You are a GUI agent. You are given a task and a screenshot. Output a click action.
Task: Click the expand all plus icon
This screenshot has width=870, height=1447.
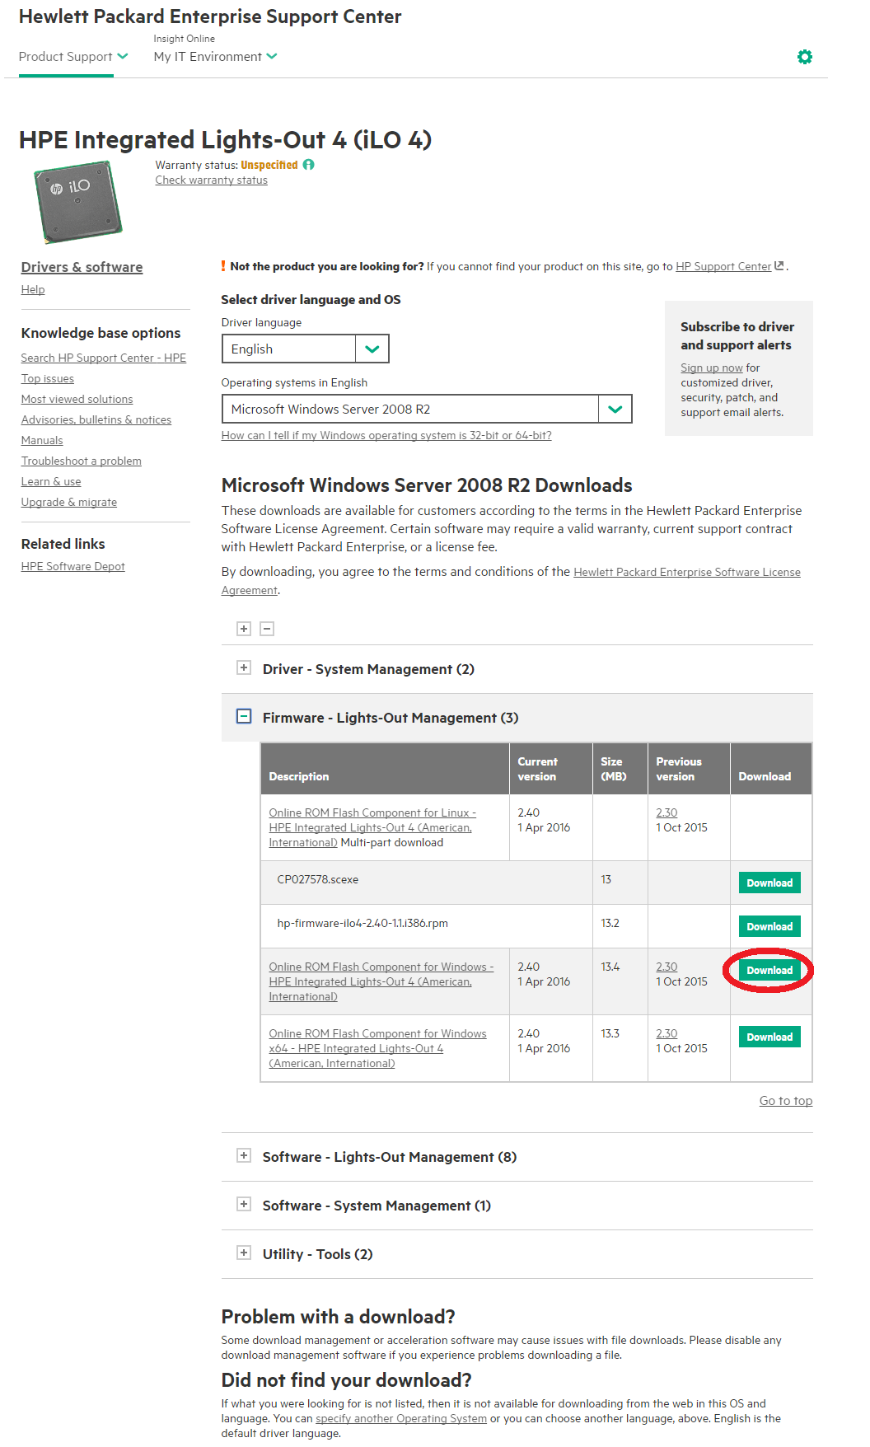pos(244,629)
